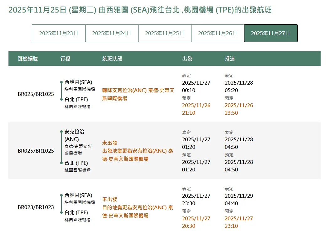Click the 抵達 column header
The height and width of the screenshot is (235, 330).
pyautogui.click(x=230, y=59)
